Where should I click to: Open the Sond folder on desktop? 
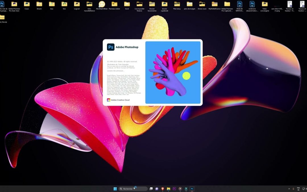[127, 5]
